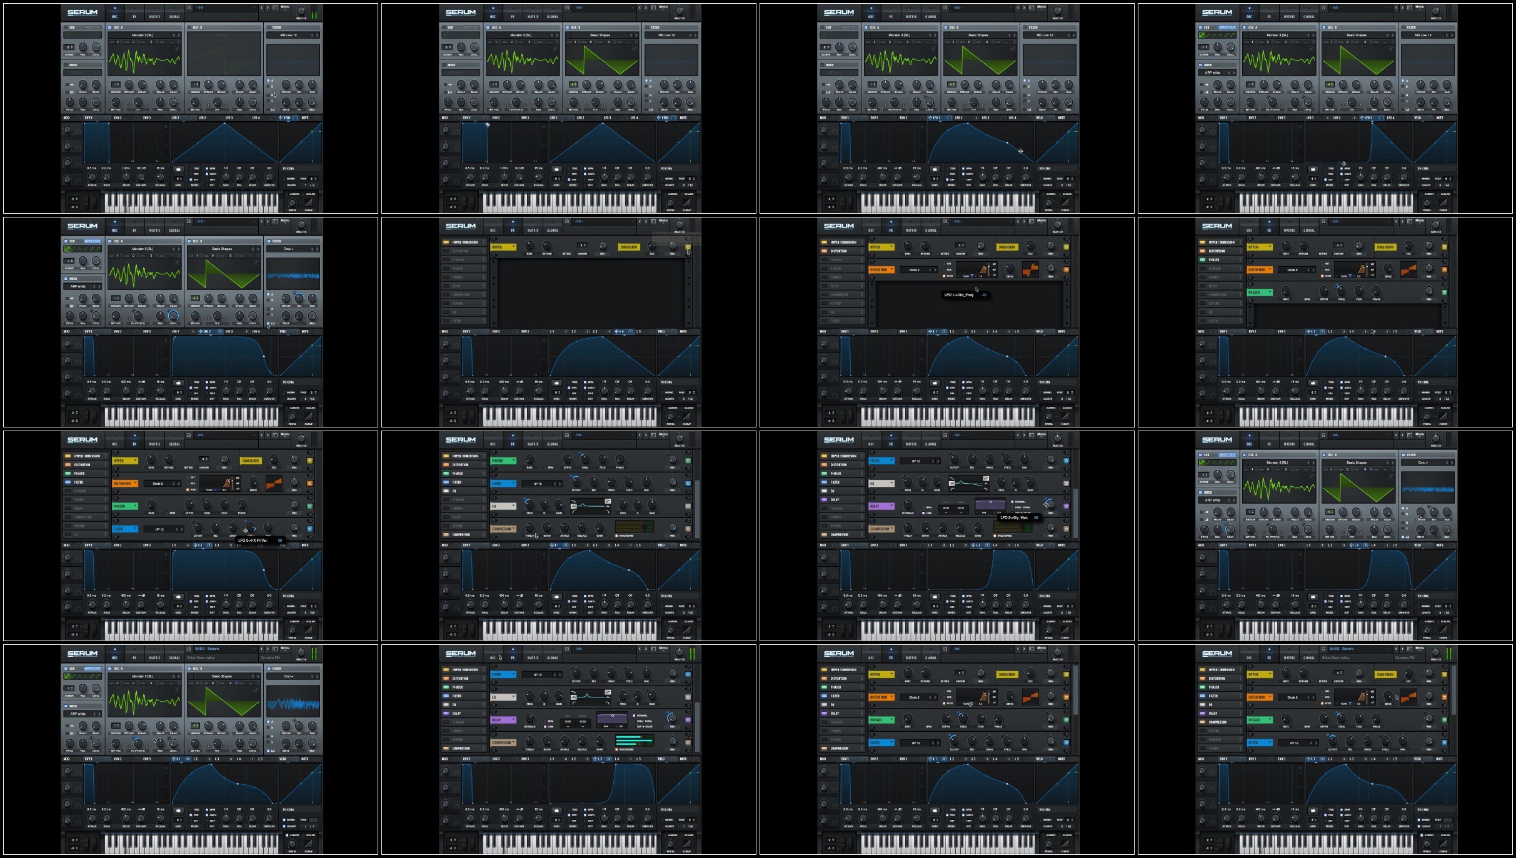
Task: Click the previous-preset arrow in the bottom-left frame
Action: (263, 649)
